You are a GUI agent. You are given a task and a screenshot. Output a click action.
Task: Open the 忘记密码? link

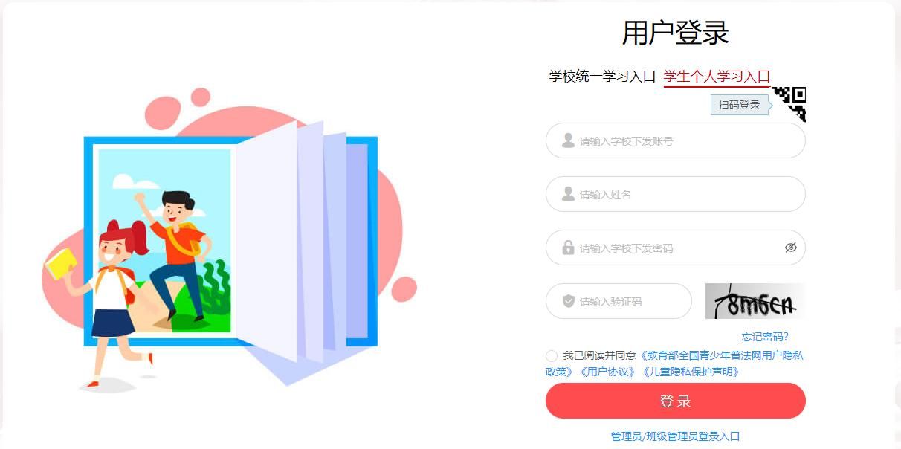765,337
